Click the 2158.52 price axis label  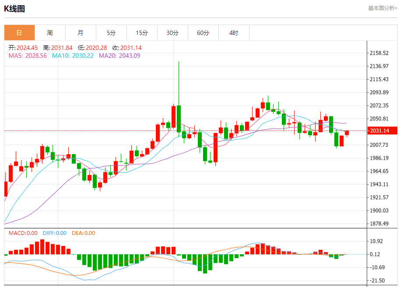coord(379,53)
